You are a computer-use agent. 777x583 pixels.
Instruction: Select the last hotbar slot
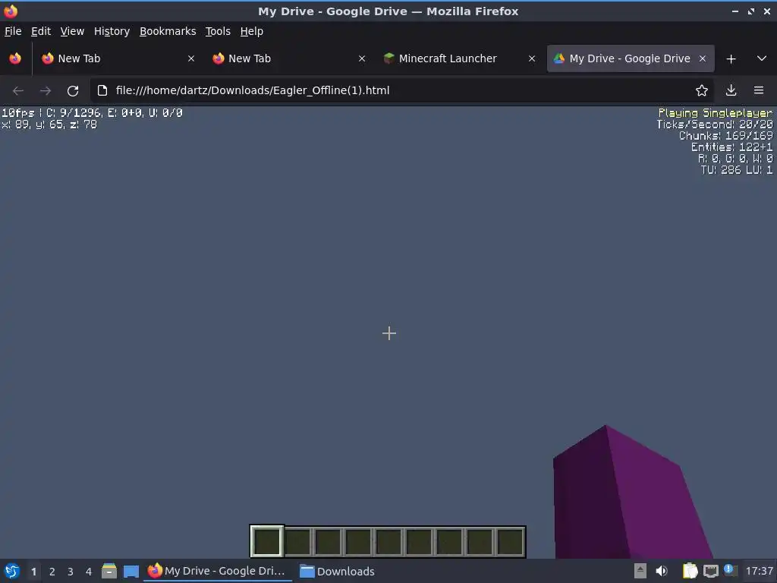pyautogui.click(x=510, y=541)
